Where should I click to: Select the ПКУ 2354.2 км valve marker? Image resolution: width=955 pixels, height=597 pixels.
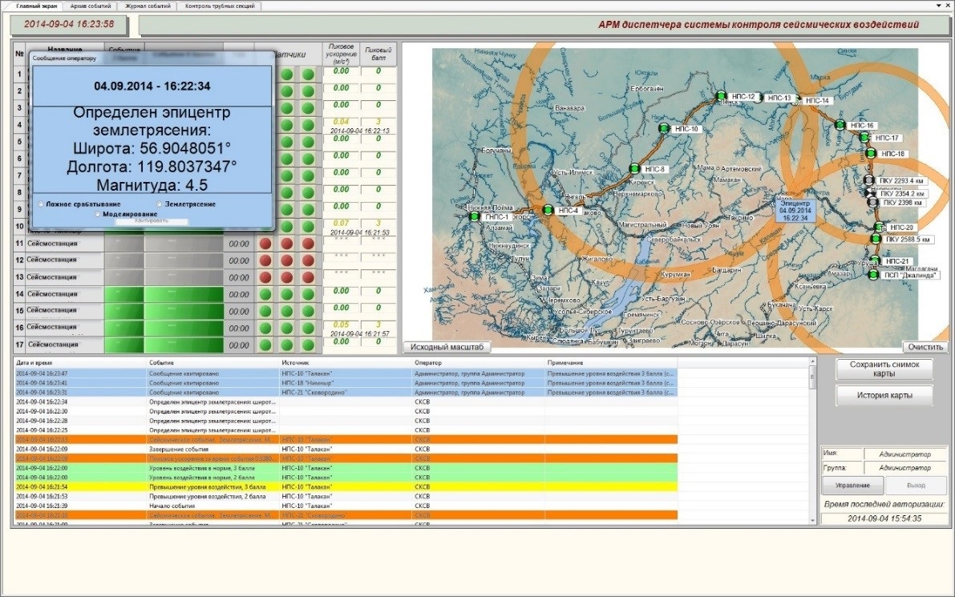(871, 193)
